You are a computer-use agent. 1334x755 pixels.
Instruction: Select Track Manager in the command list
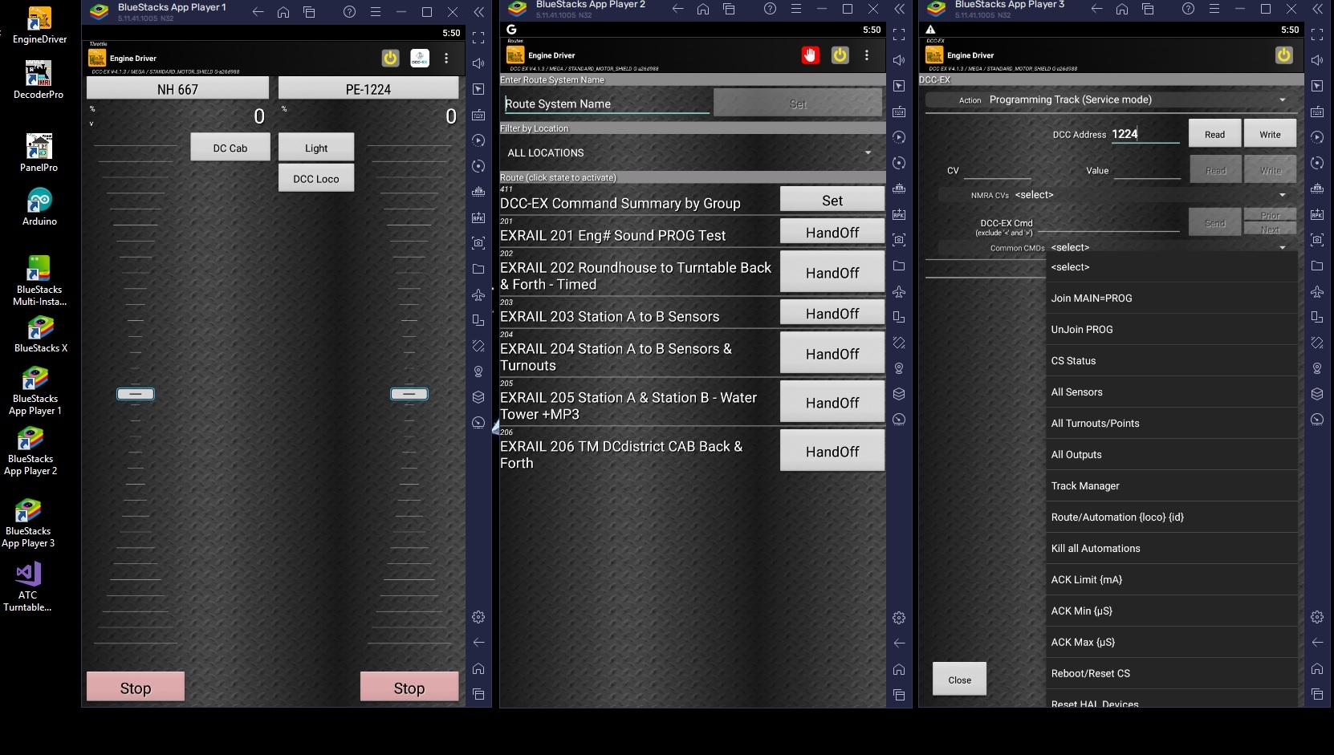pyautogui.click(x=1085, y=485)
